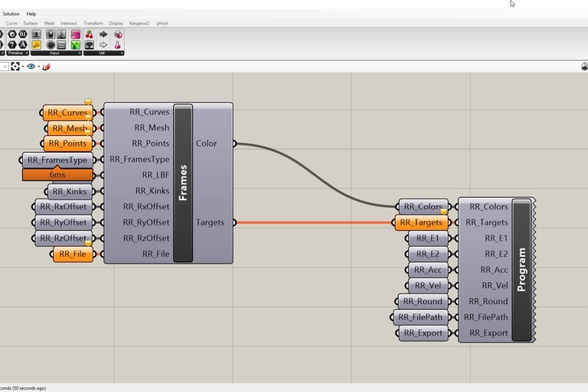Select the green checkered swatch input icon
Viewport: 588px width, 392px height.
tap(76, 45)
